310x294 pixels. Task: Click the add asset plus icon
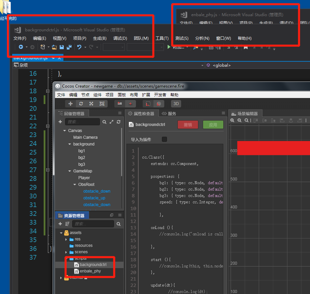[60, 224]
